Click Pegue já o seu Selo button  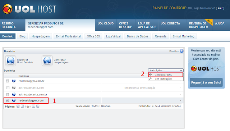[206, 82]
